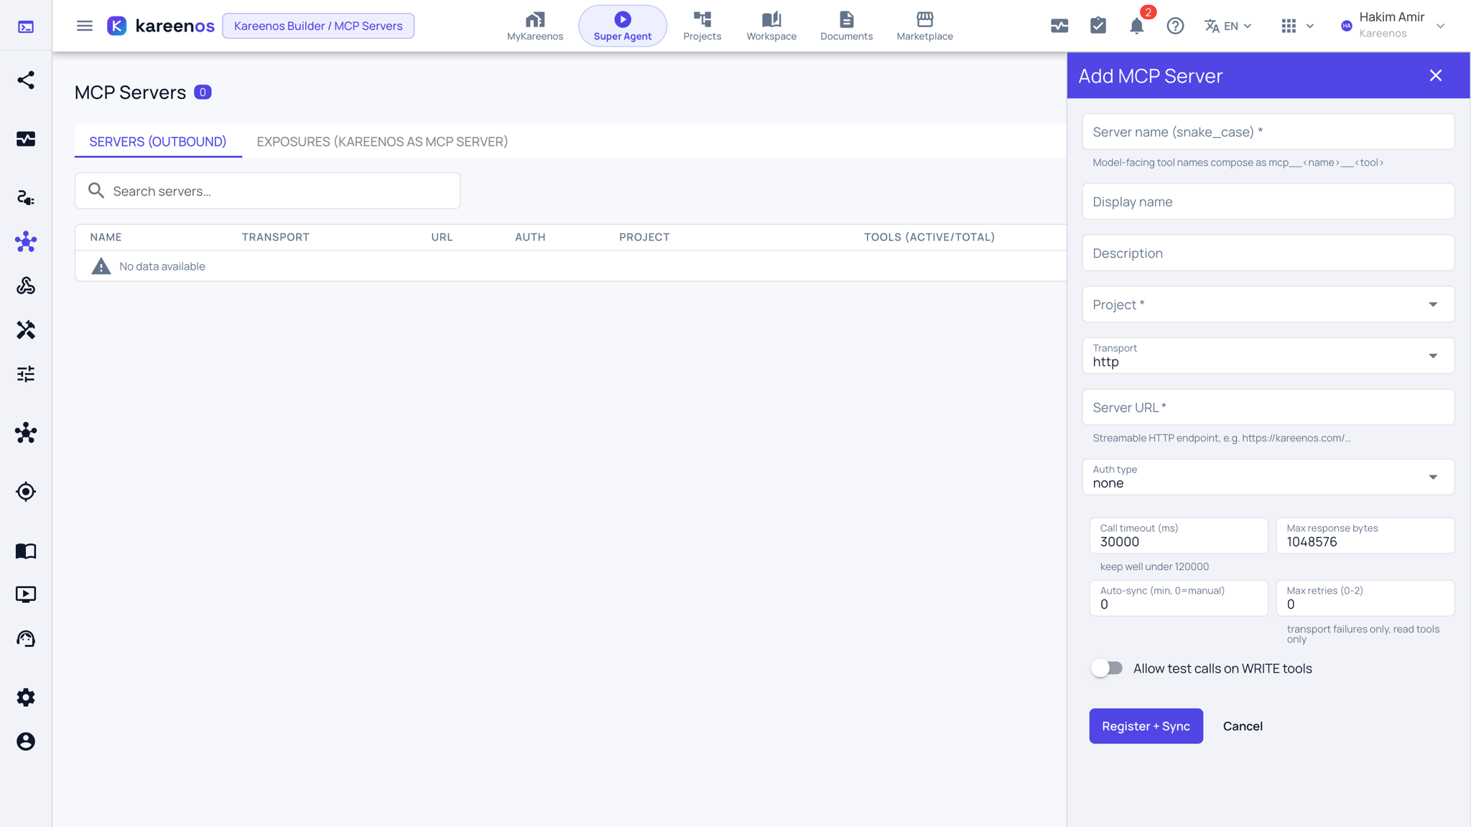Click the Cancel button
The height and width of the screenshot is (827, 1471).
click(x=1243, y=726)
